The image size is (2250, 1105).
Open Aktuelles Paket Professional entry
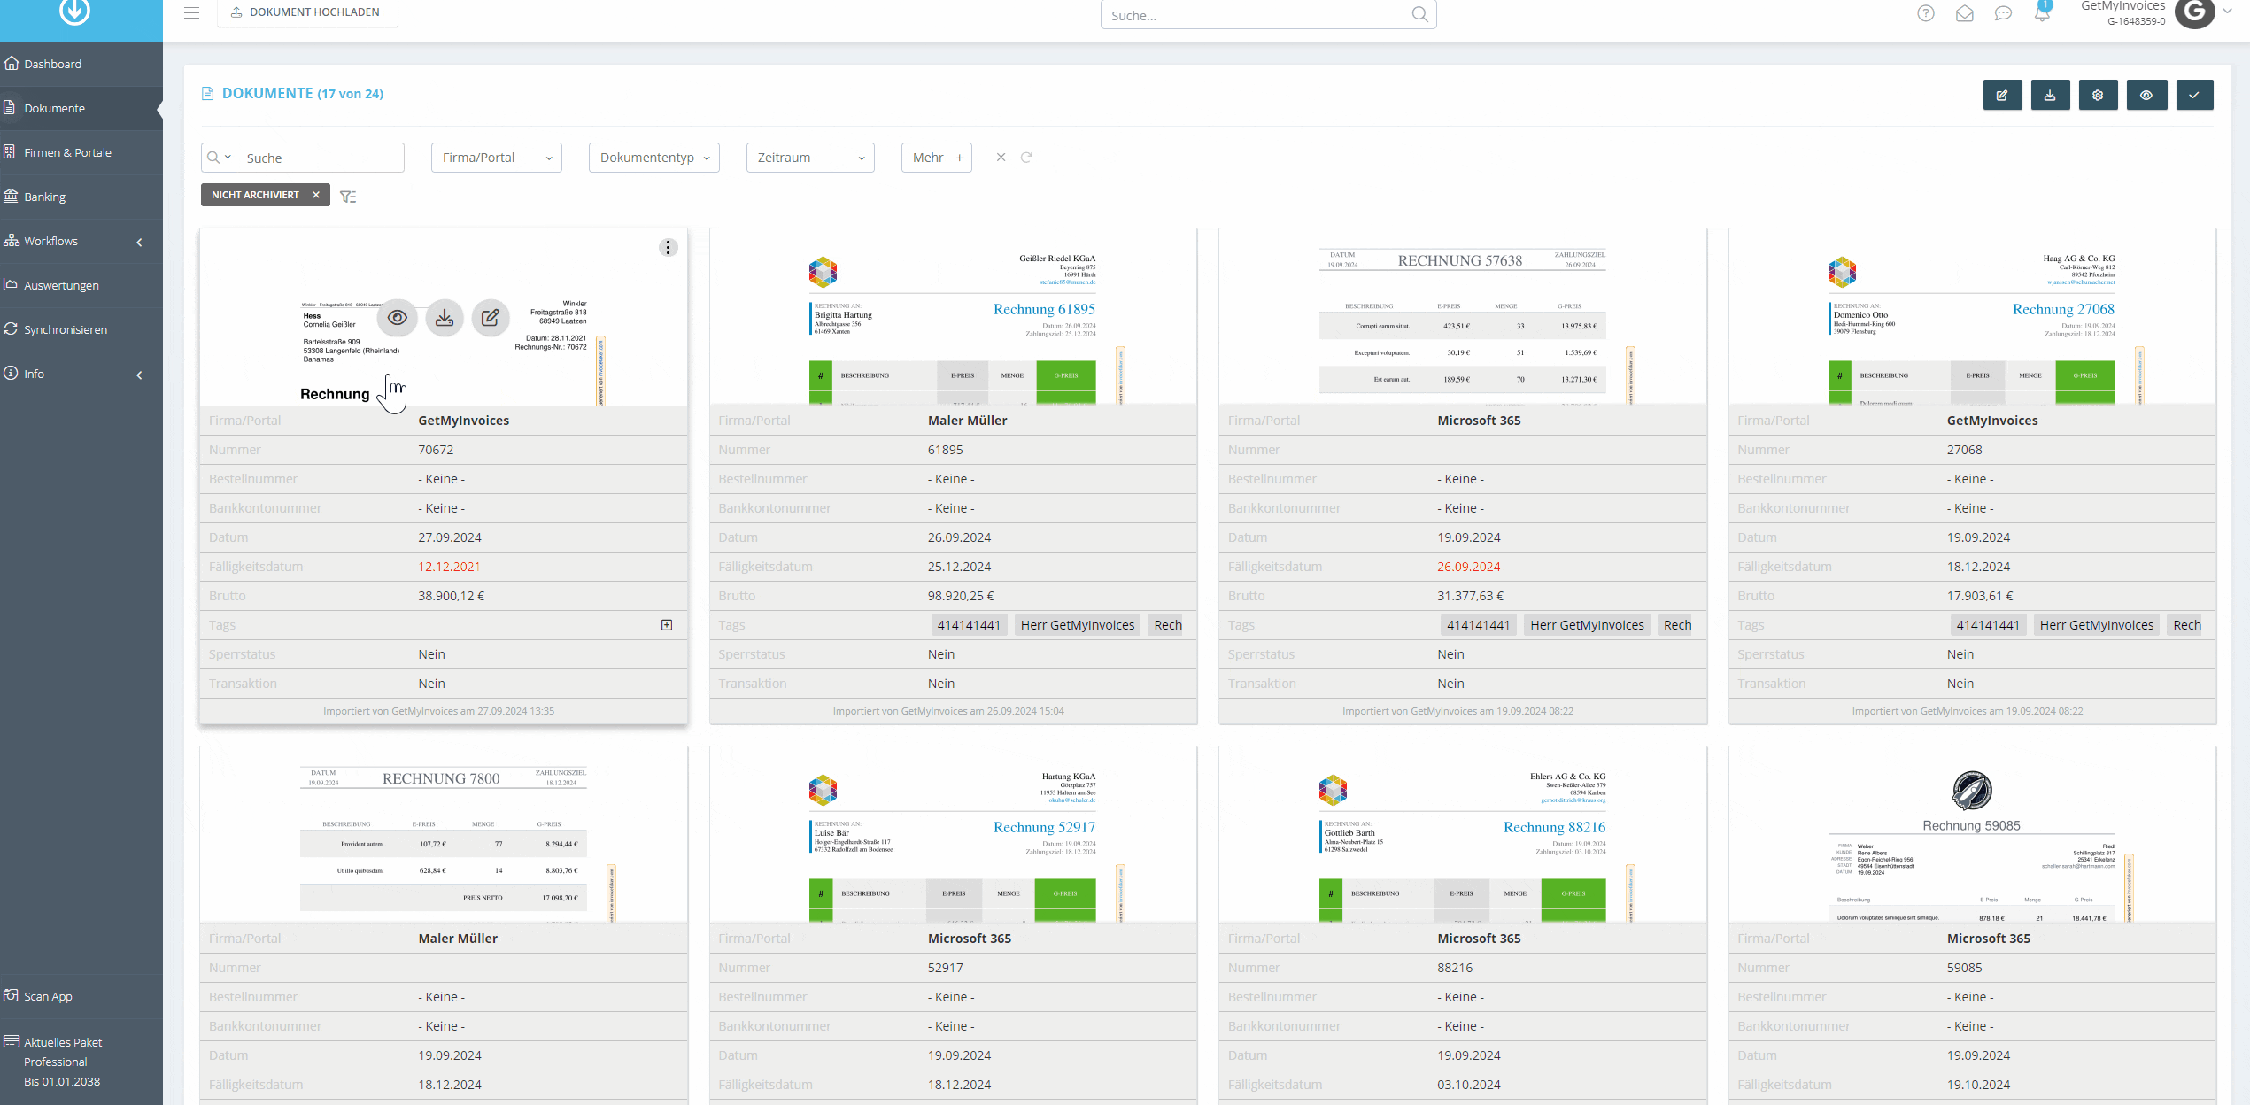81,1062
